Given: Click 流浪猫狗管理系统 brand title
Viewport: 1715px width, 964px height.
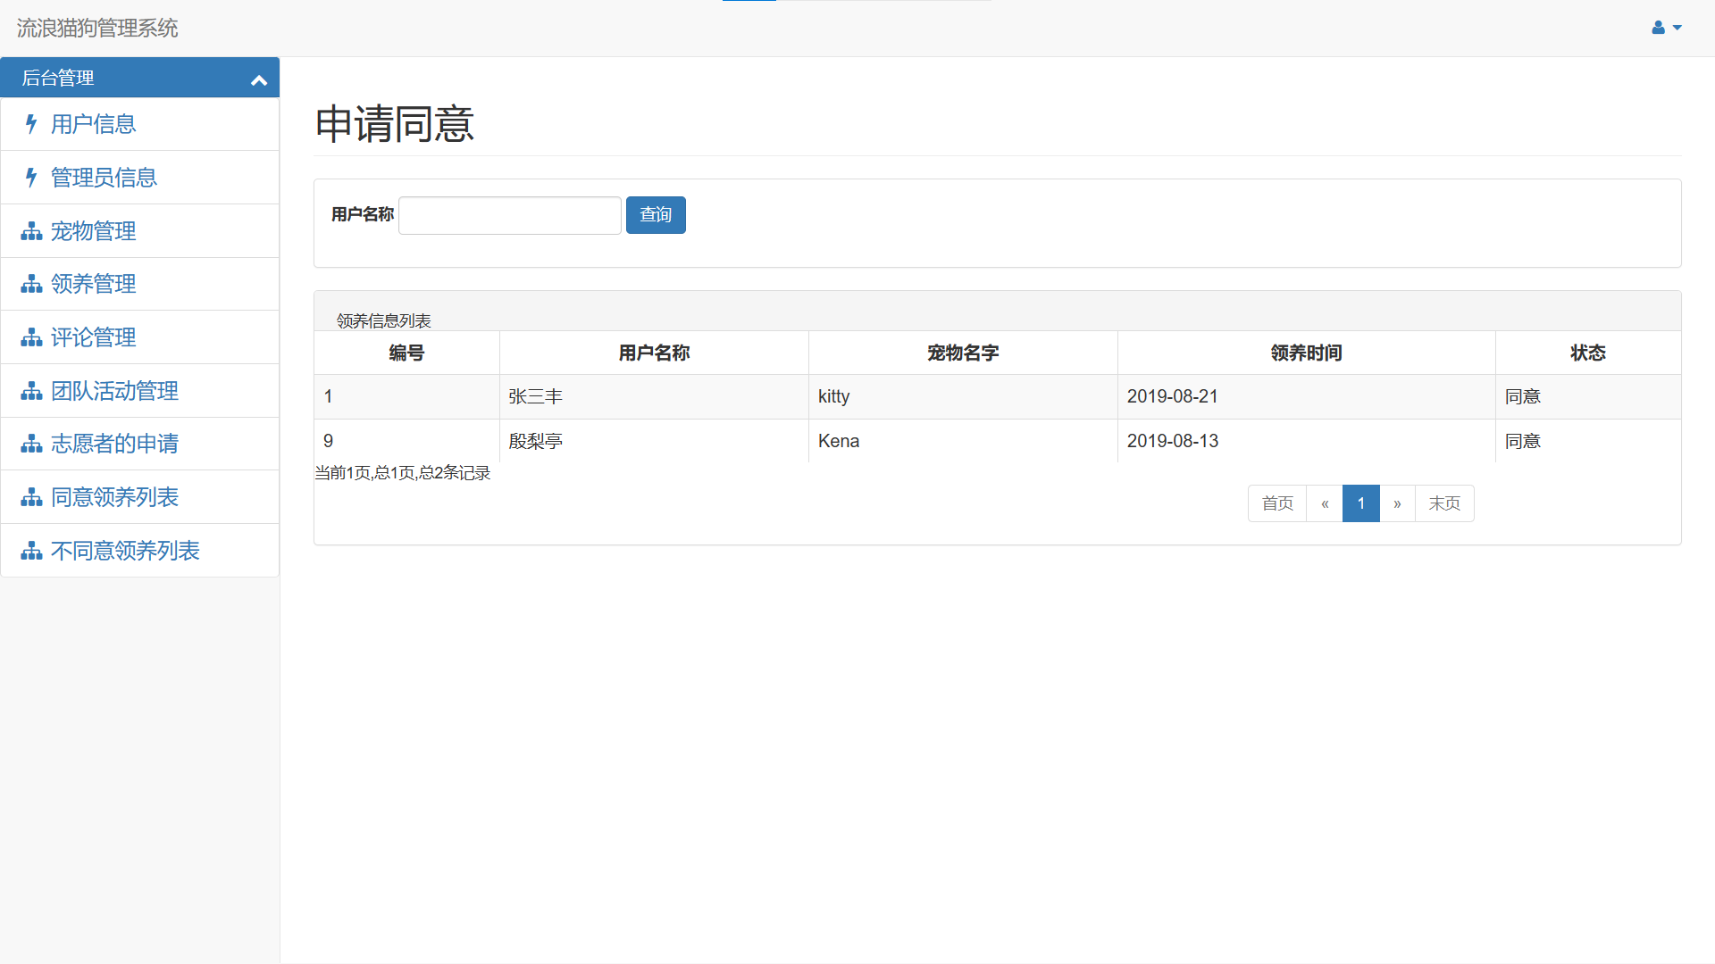Looking at the screenshot, I should pyautogui.click(x=97, y=28).
